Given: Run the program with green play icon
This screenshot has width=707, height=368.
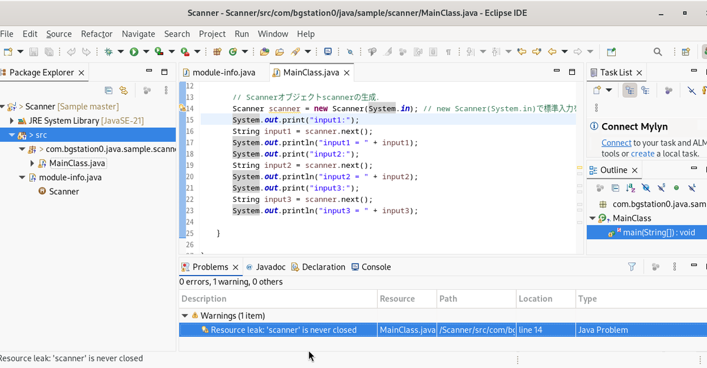Looking at the screenshot, I should [134, 52].
